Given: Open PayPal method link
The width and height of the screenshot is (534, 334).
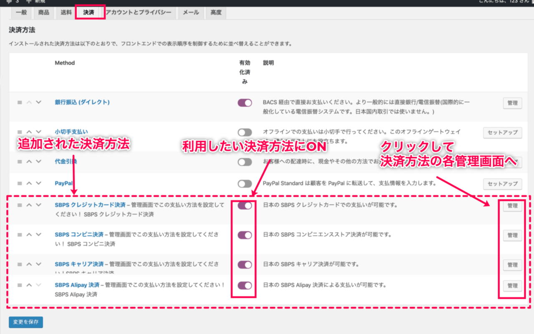Looking at the screenshot, I should [64, 183].
